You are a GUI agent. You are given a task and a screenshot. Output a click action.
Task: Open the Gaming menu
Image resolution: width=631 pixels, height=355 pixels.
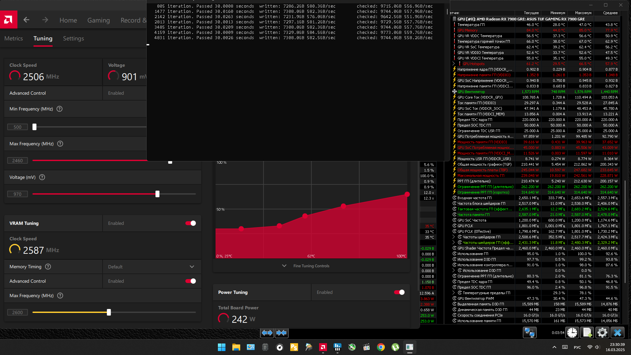point(98,20)
